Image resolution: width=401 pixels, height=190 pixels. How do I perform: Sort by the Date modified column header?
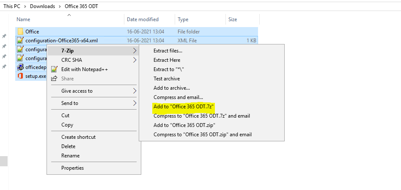(143, 19)
